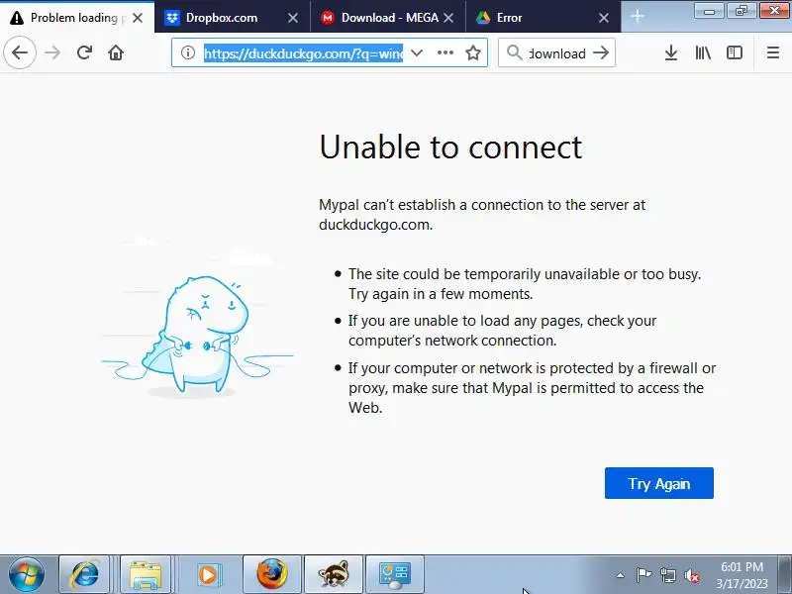Show site information icon in address bar
This screenshot has height=594, width=792.
[x=188, y=52]
